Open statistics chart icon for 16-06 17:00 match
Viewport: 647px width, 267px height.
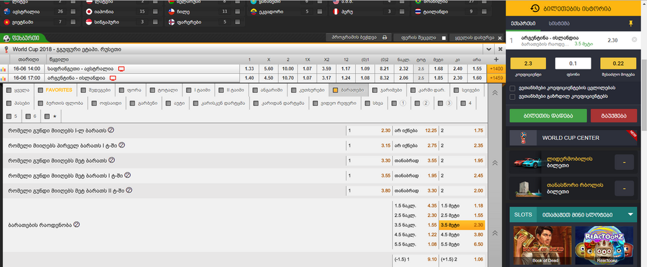pyautogui.click(x=4, y=78)
